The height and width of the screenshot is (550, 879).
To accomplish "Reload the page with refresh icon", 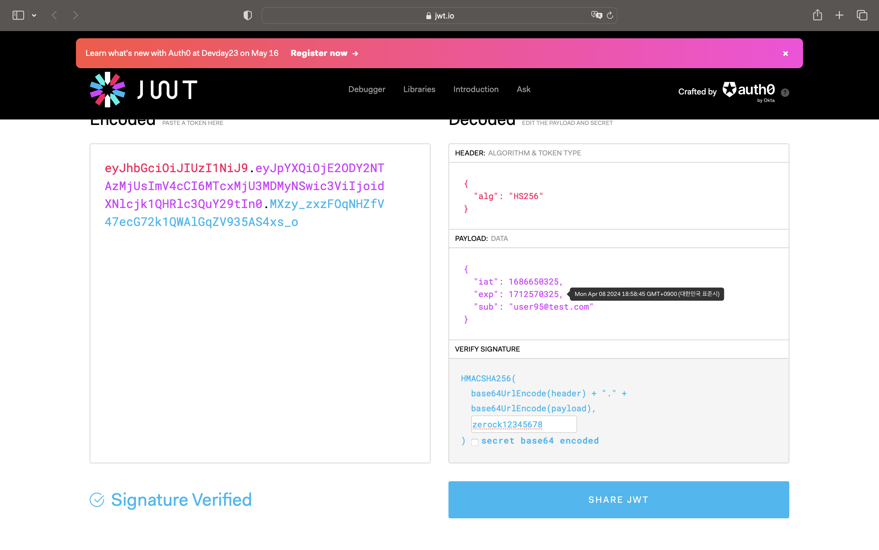I will (x=610, y=15).
